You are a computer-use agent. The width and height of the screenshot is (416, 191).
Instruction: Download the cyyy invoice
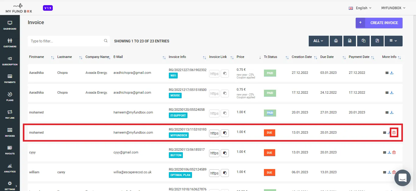click(x=389, y=153)
